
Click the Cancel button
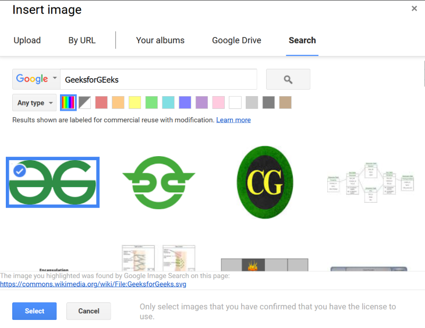(88, 311)
